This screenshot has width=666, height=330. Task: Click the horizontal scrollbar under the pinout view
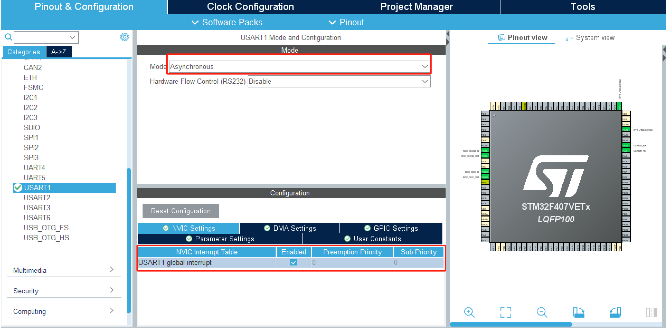coord(511,324)
